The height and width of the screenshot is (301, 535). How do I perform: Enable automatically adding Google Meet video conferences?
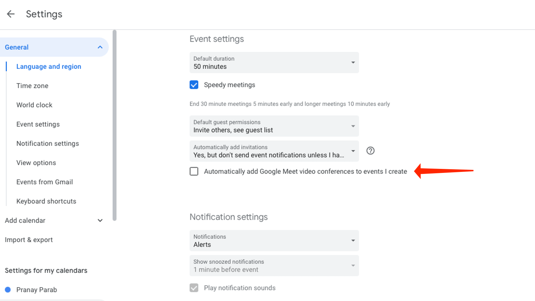tap(194, 171)
